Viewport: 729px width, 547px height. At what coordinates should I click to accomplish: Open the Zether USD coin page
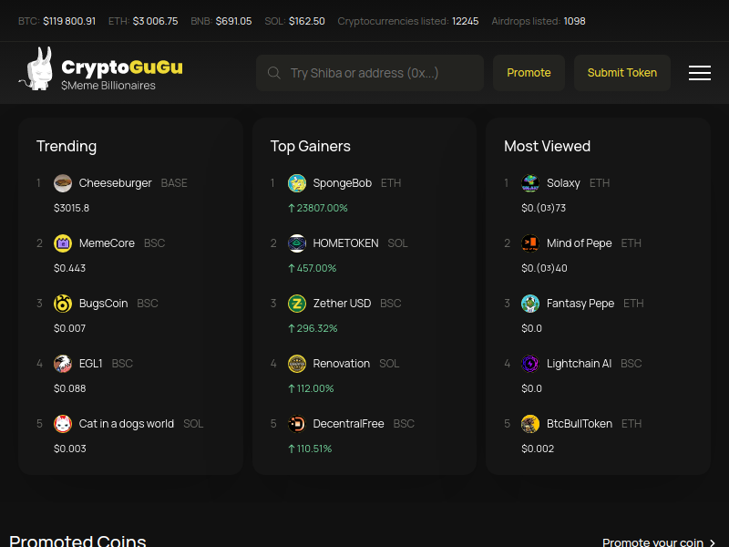343,304
